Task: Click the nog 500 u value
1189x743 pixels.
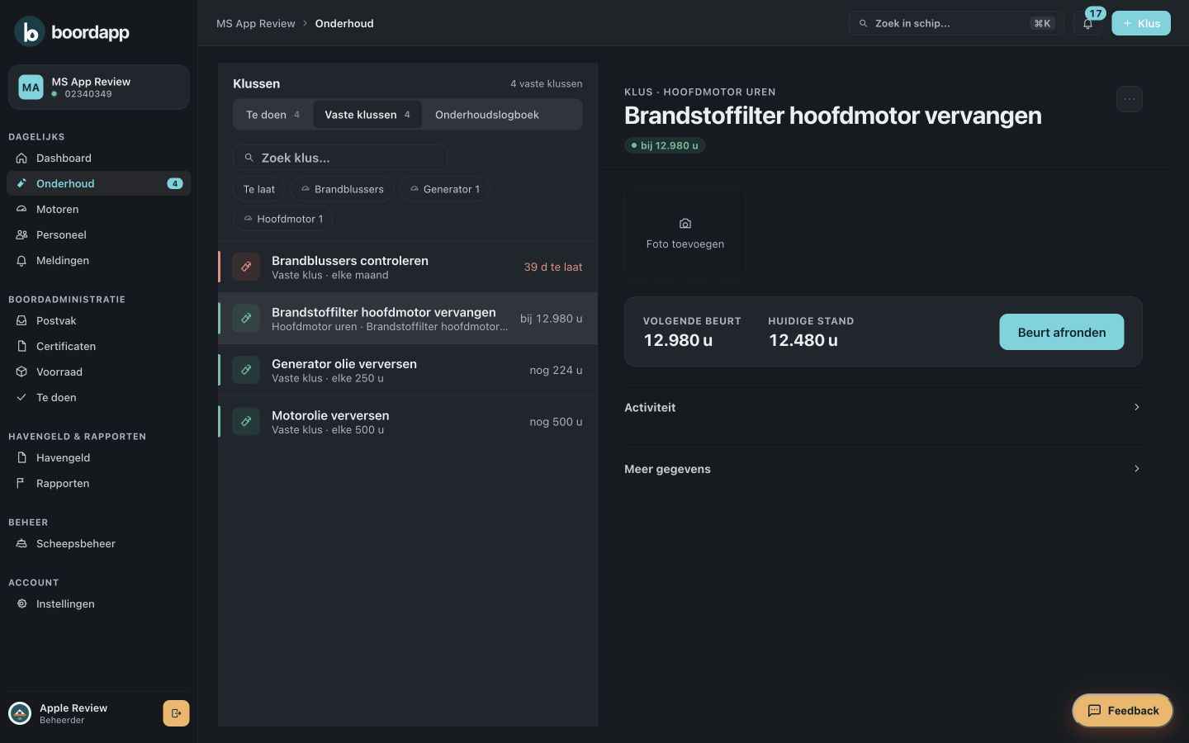Action: pyautogui.click(x=556, y=422)
